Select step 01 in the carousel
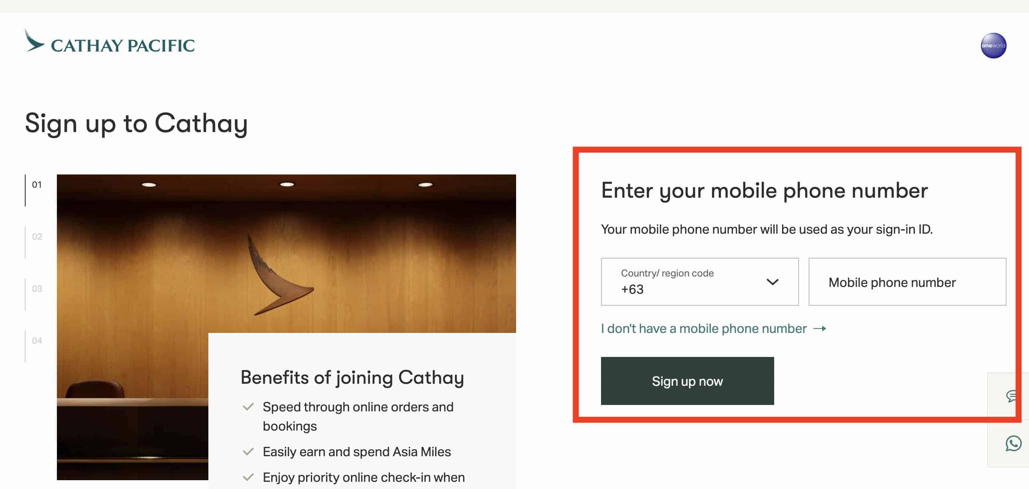The image size is (1029, 489). tap(36, 185)
